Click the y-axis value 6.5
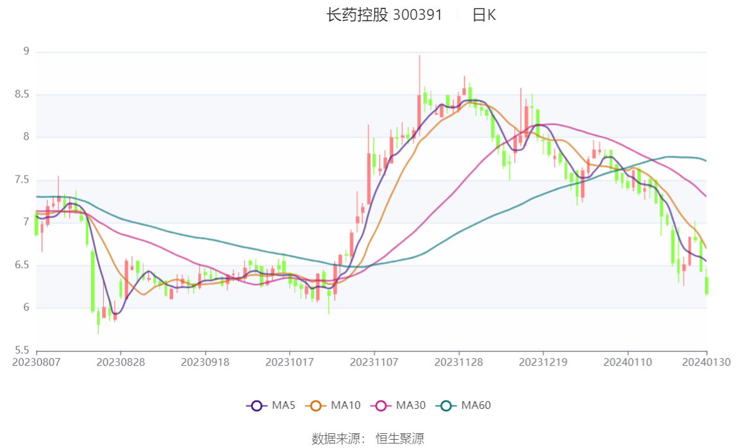This screenshot has width=736, height=448. tap(22, 265)
